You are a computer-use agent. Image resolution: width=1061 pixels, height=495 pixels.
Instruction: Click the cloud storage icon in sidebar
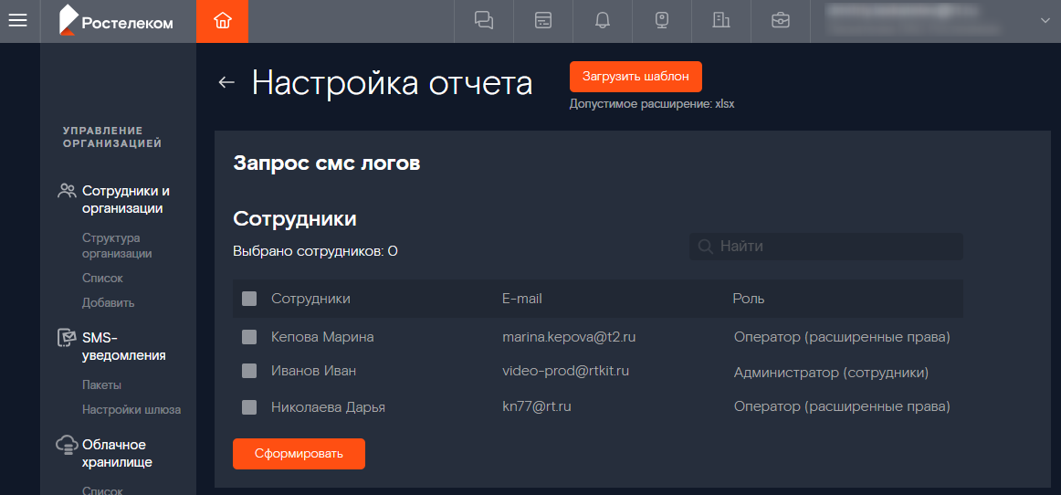coord(67,445)
